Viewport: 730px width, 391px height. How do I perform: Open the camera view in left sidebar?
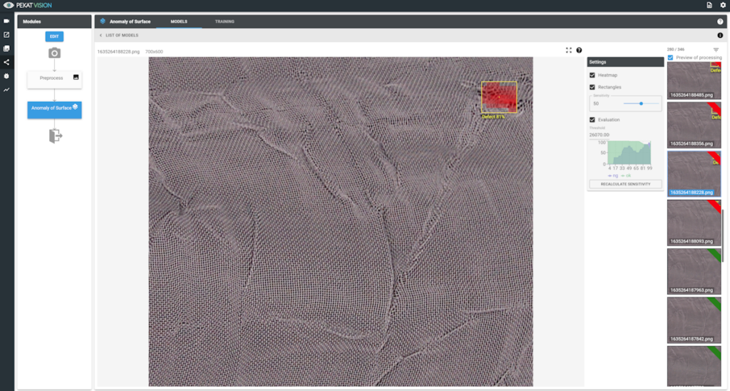[x=6, y=21]
